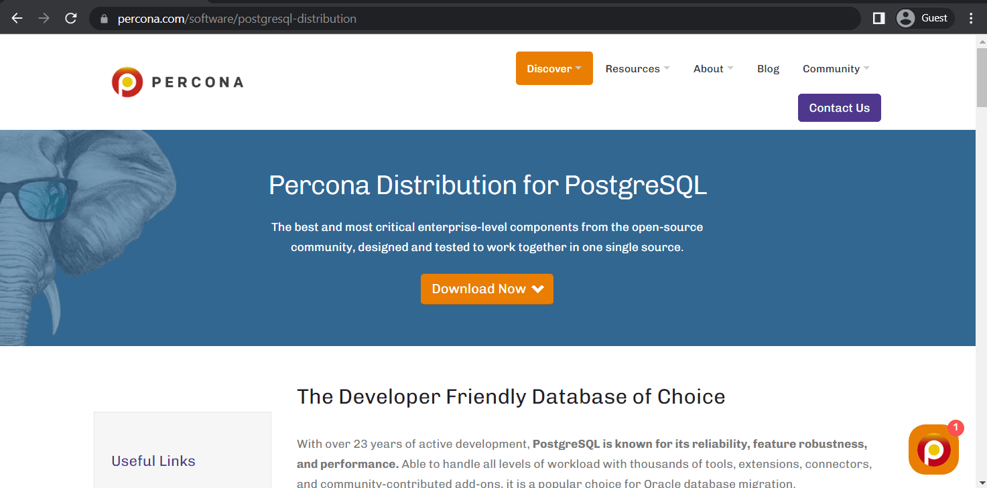Click inside the browser address bar
The width and height of the screenshot is (987, 488).
[x=402, y=18]
